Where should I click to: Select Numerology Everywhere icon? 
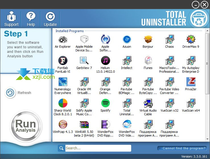click(x=63, y=82)
